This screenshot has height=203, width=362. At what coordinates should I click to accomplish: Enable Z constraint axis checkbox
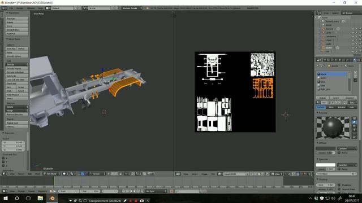pyautogui.click(x=3, y=165)
